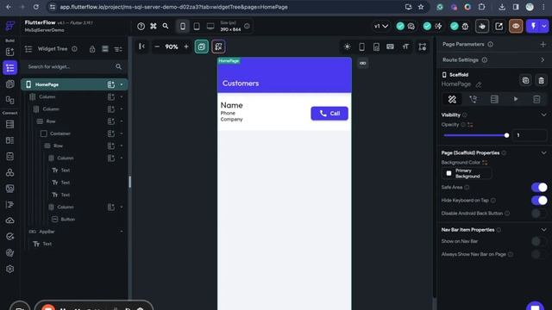Collapse the Visibility section

[x=543, y=115]
